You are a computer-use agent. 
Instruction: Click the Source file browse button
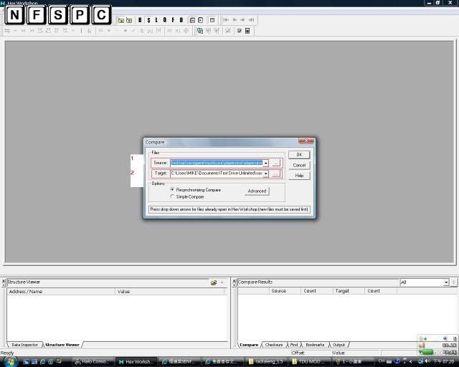[276, 163]
